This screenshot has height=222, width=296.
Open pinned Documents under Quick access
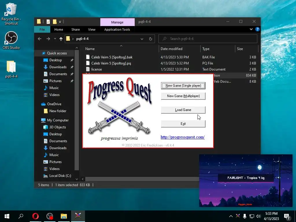[58, 74]
